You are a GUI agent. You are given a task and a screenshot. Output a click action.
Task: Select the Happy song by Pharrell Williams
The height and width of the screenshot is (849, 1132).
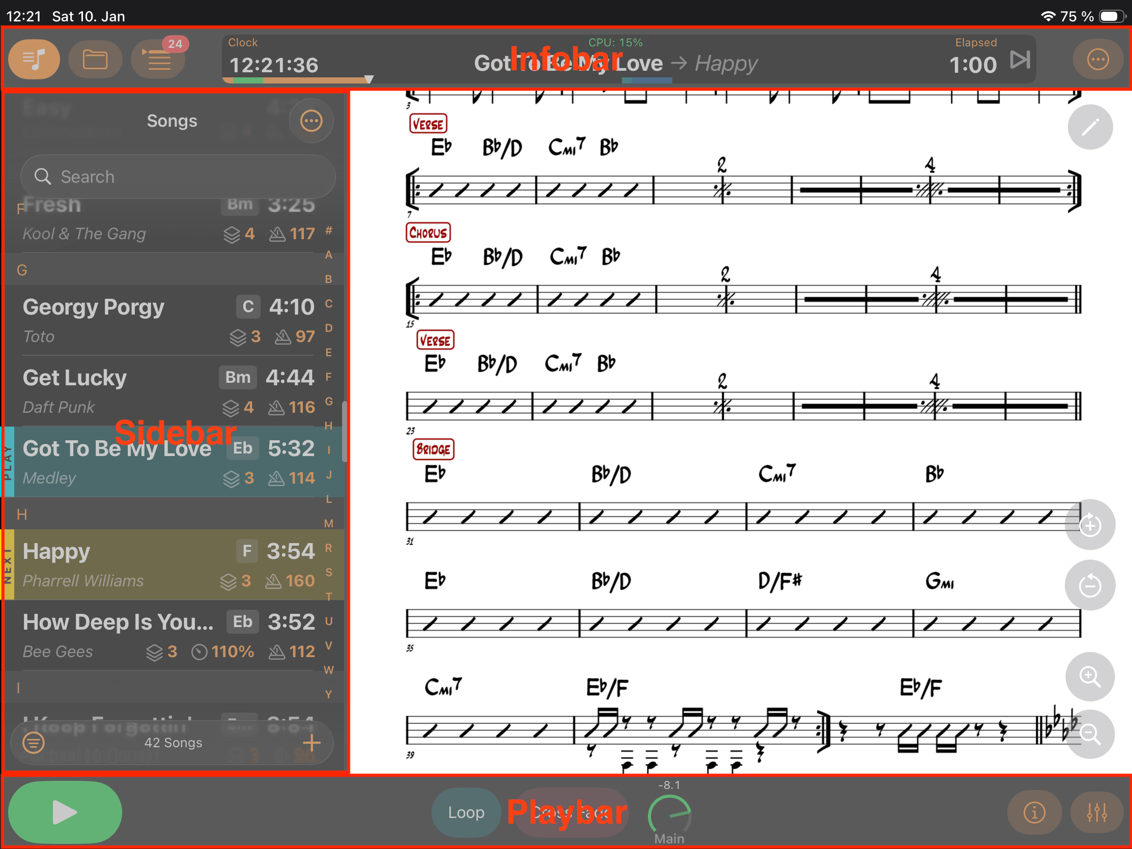(x=169, y=565)
